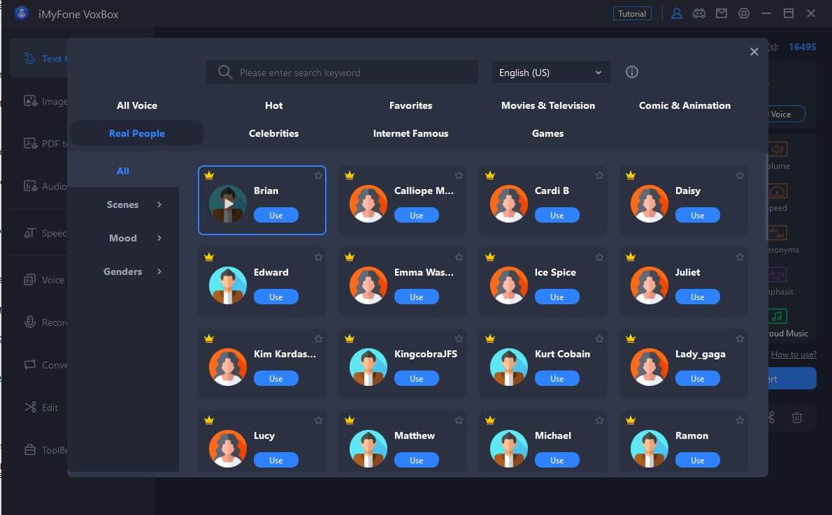Click Cardi B's avatar thumbnail

[509, 204]
